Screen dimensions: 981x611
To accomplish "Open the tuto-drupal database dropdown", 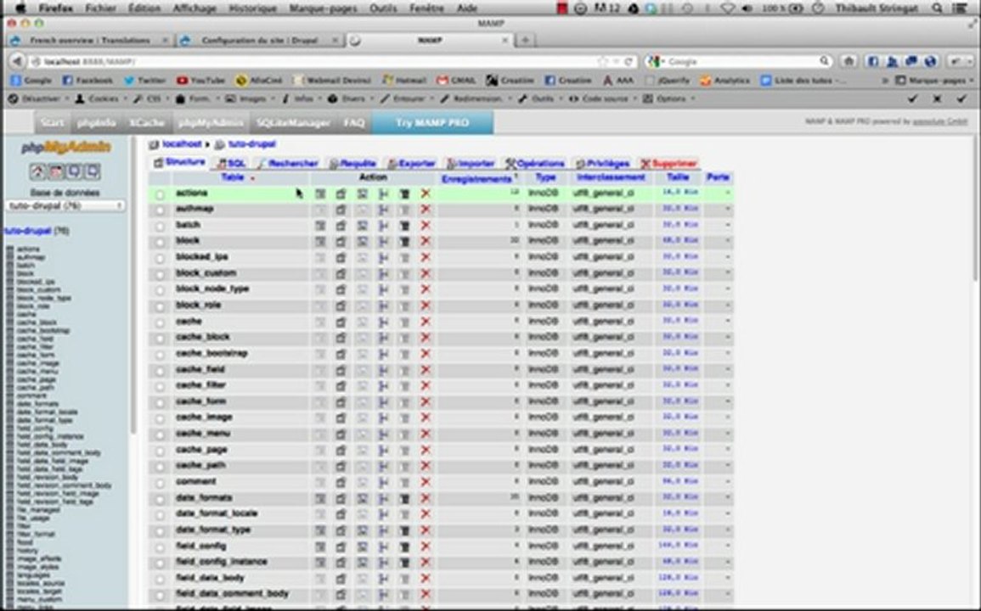I will 65,205.
